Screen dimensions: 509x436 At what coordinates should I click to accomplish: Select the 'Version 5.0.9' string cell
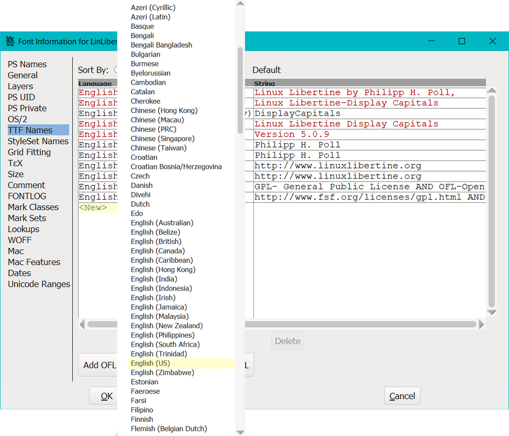[370, 135]
